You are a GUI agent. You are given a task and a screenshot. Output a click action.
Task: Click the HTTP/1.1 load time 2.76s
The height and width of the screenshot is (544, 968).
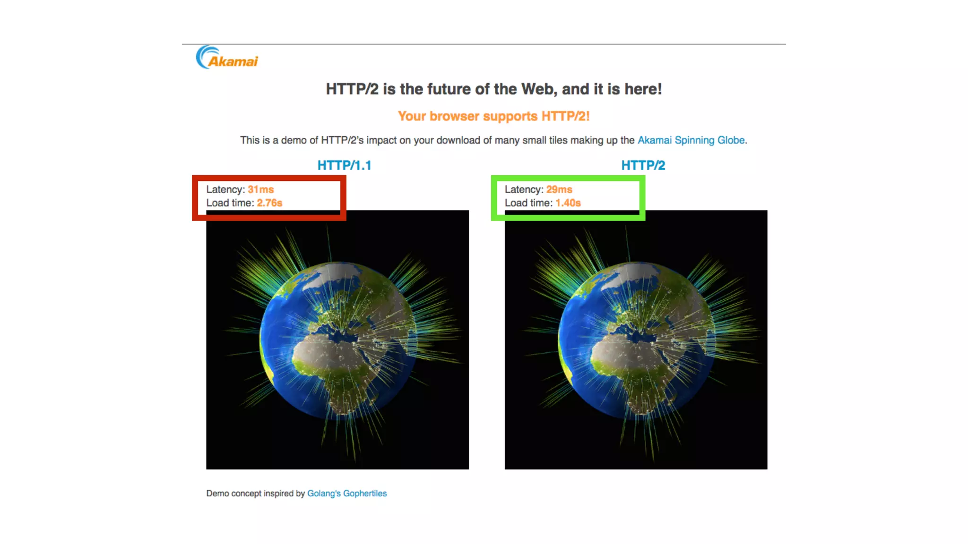coord(269,203)
